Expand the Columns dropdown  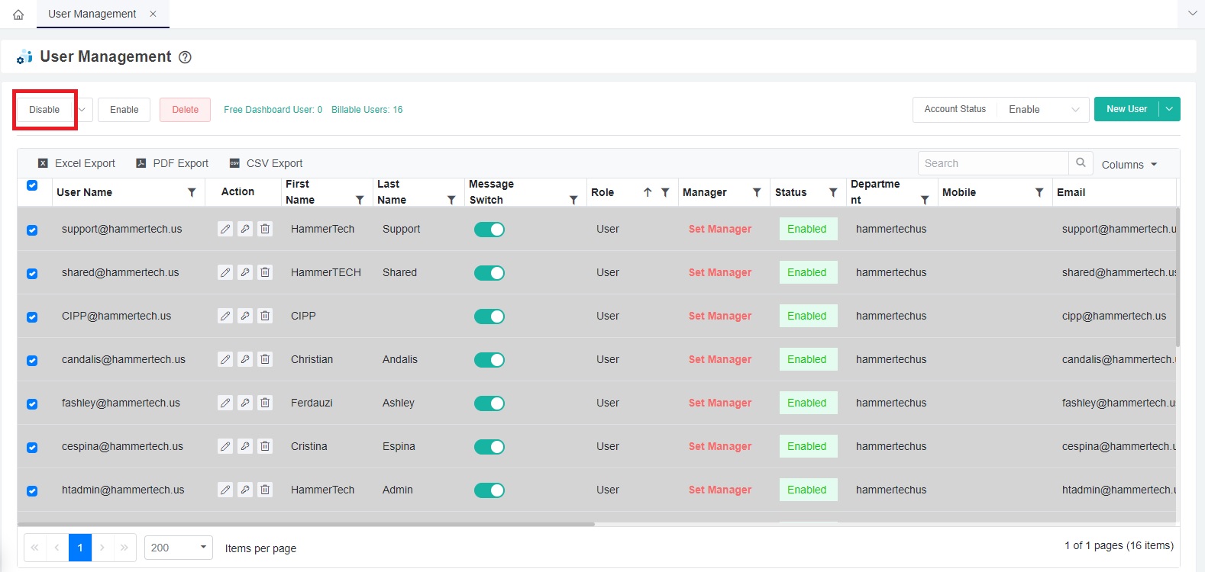click(1129, 165)
